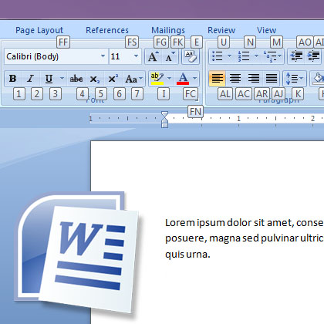
Task: Open the font color dropdown arrow
Action: tap(194, 78)
